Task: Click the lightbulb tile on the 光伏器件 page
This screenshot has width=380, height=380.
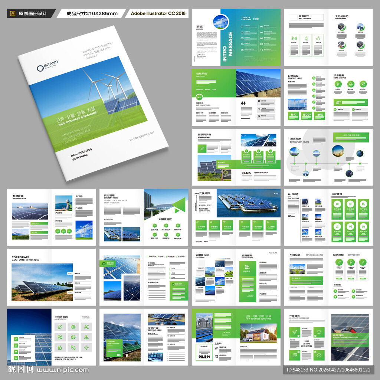Action: pyautogui.click(x=319, y=332)
